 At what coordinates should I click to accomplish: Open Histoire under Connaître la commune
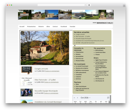tap(78, 54)
